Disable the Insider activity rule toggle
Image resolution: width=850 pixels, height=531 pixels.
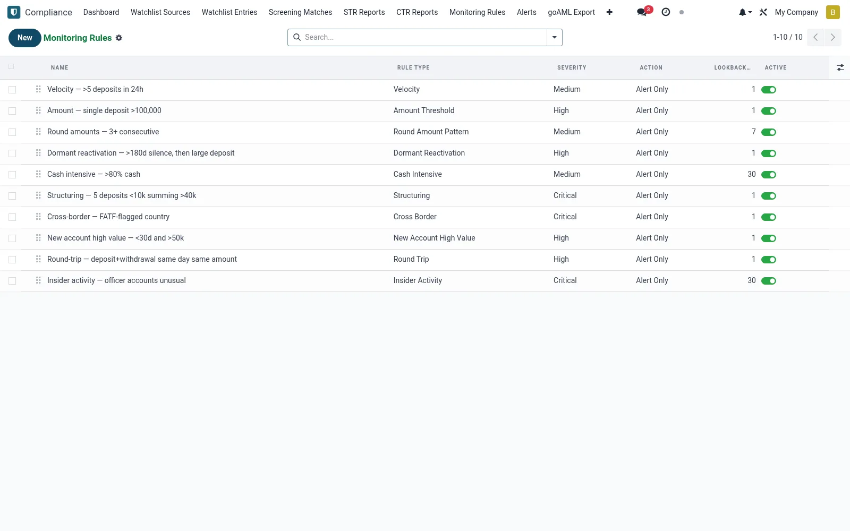tap(769, 281)
